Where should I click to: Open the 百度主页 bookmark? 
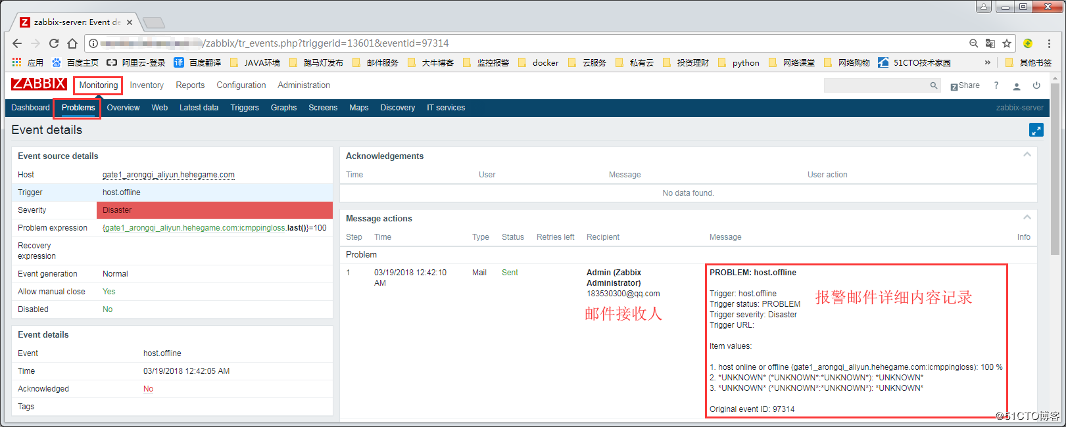(x=75, y=63)
